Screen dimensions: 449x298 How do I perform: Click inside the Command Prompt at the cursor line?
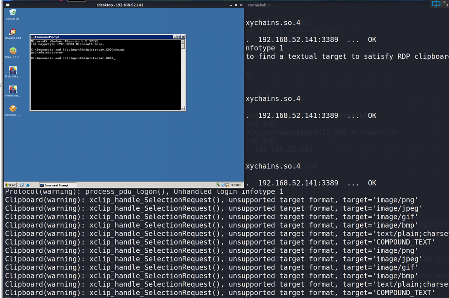[73, 58]
